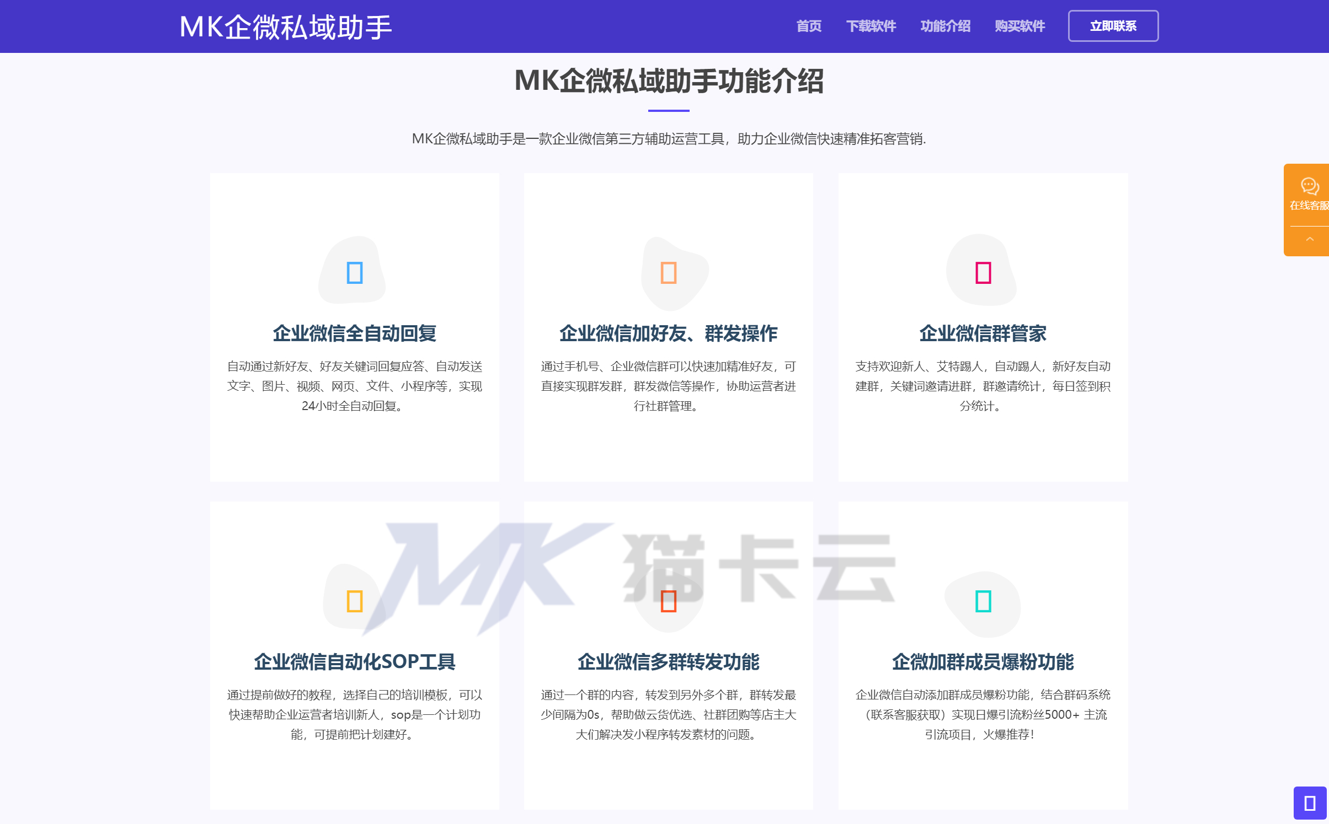Image resolution: width=1329 pixels, height=824 pixels.
Task: Click the description starting 通过一个群的内容
Action: 669,714
